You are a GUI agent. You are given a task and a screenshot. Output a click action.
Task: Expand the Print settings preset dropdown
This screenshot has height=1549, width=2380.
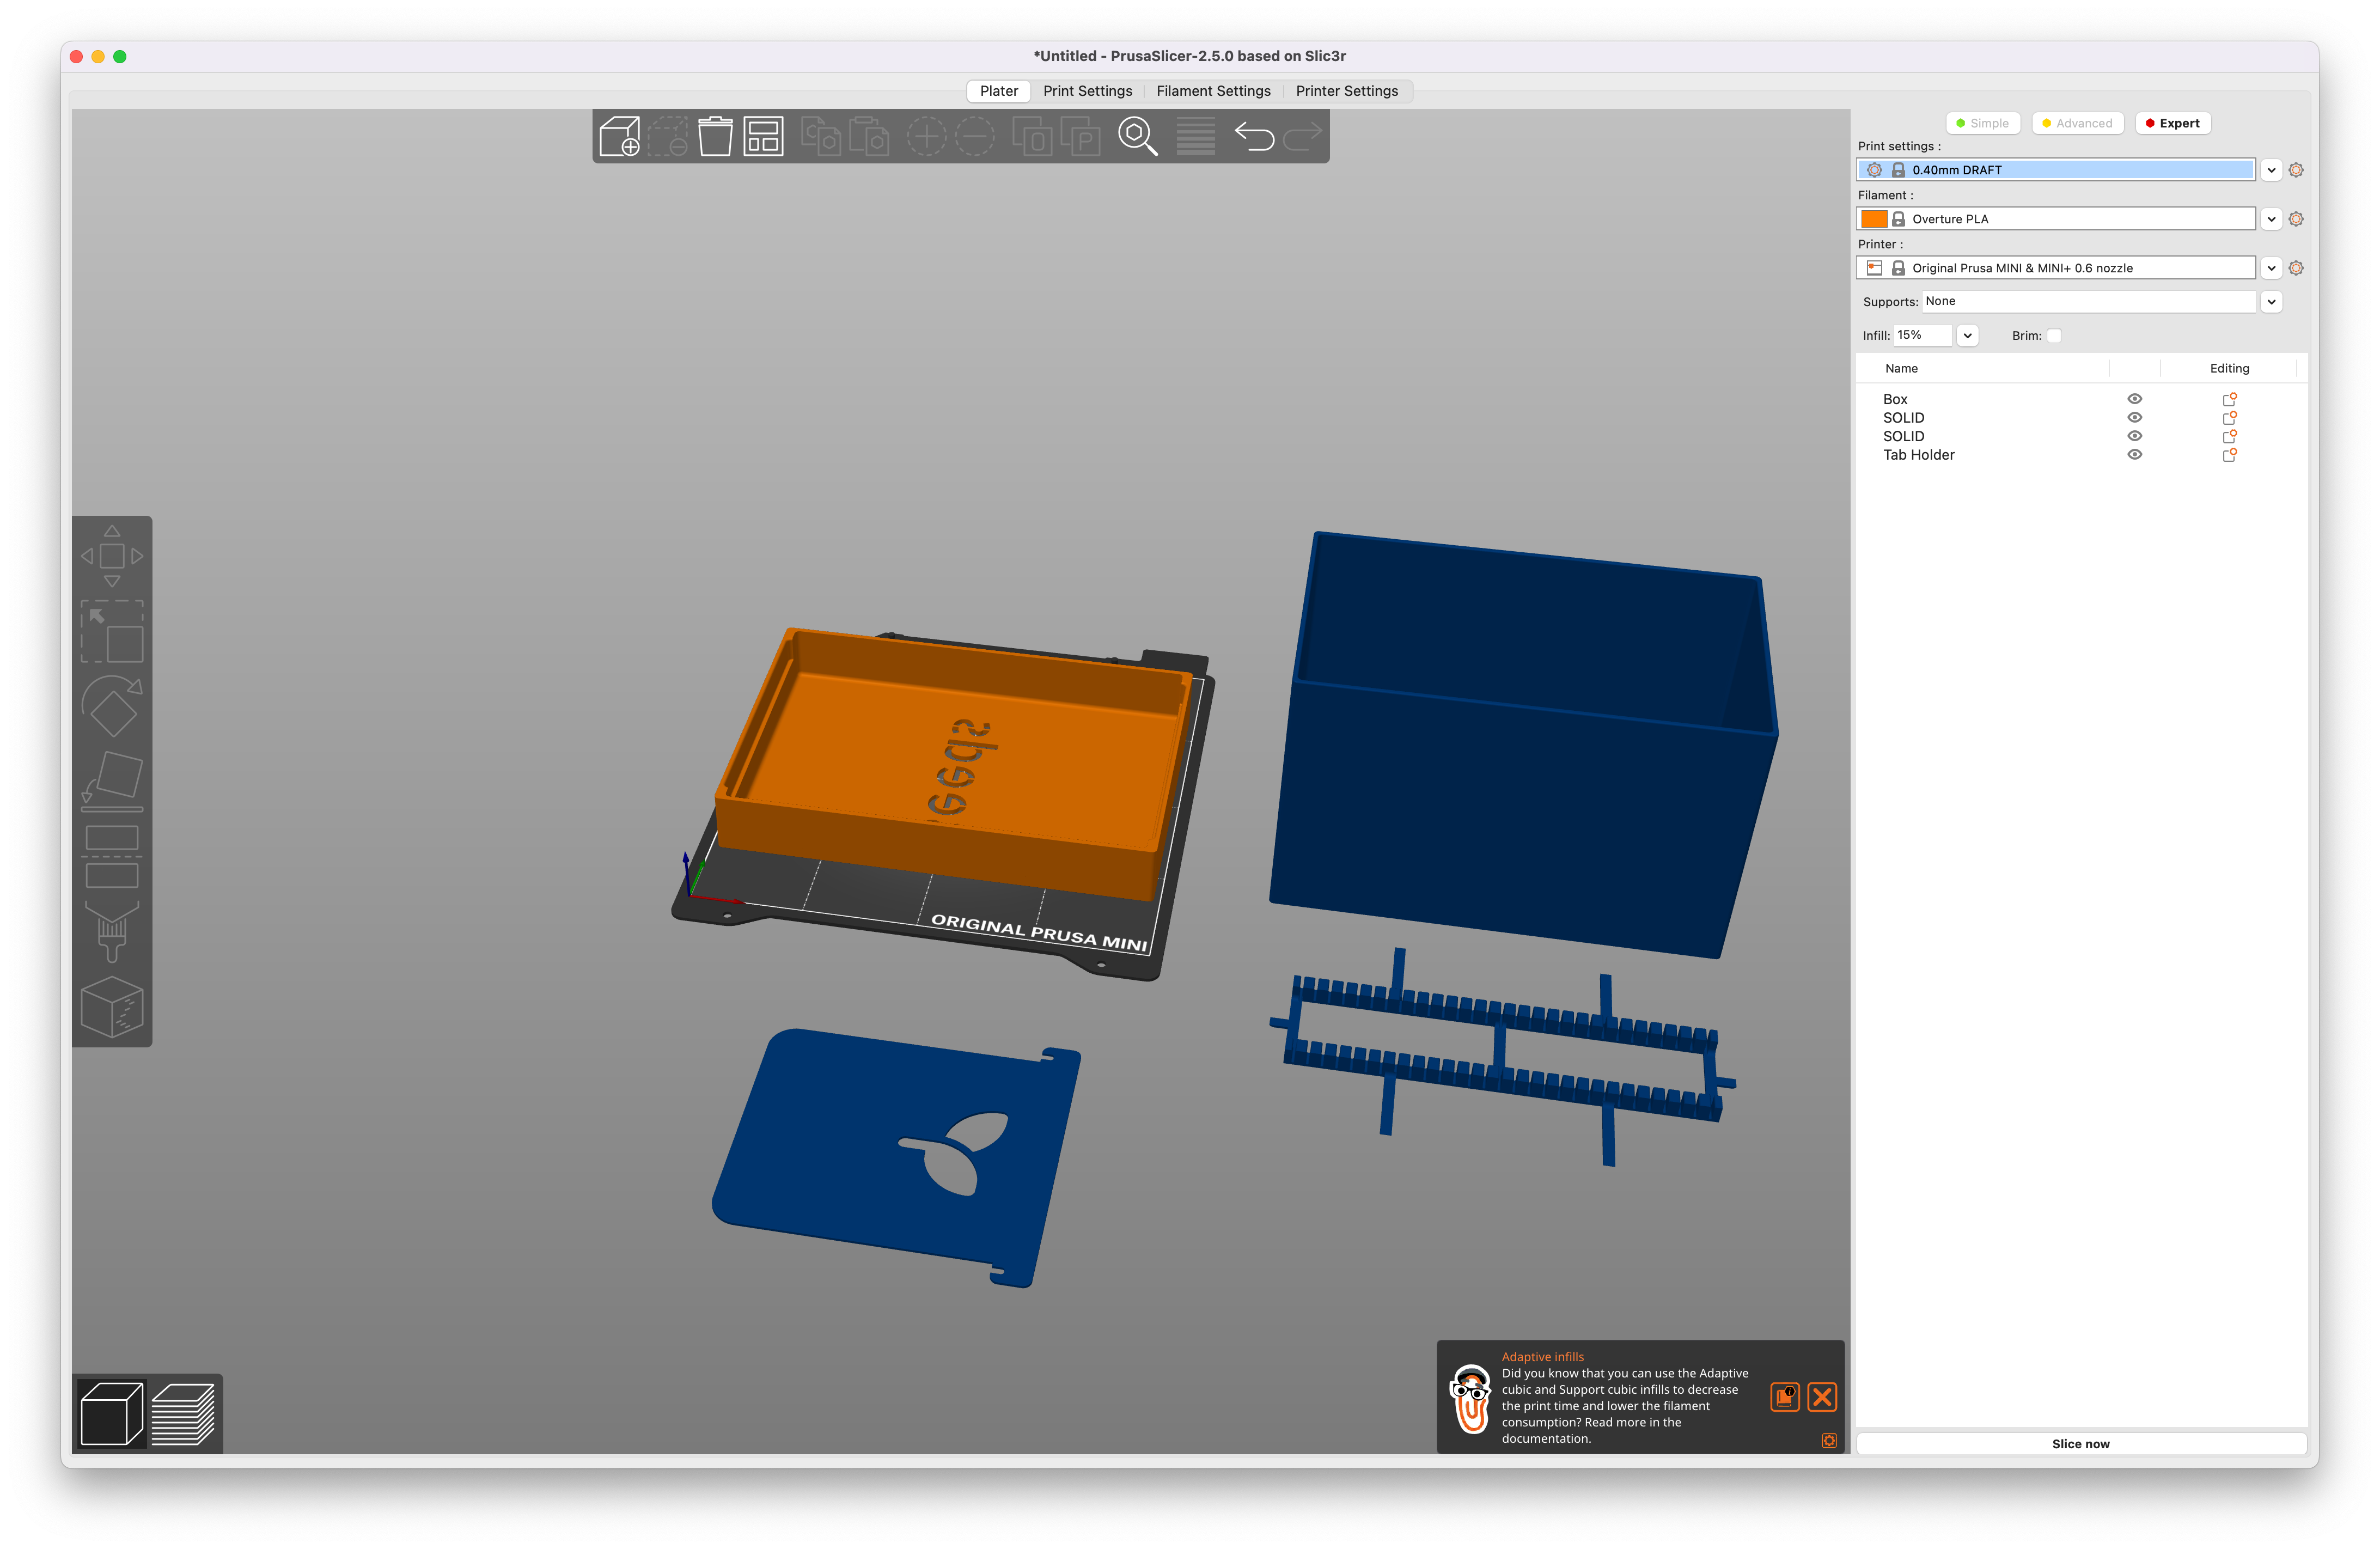pos(2271,170)
